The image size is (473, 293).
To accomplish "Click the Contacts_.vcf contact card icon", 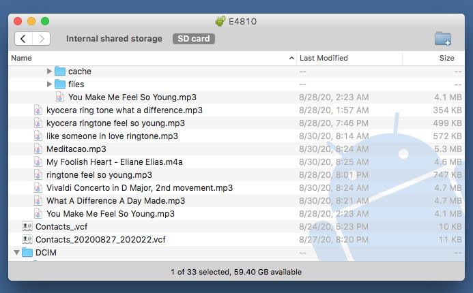I will (x=27, y=227).
